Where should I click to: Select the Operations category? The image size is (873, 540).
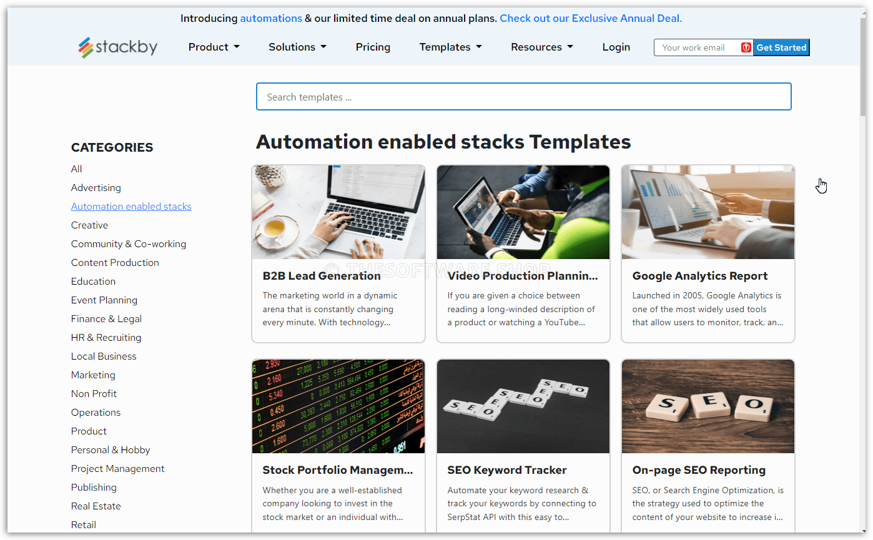[x=96, y=412]
